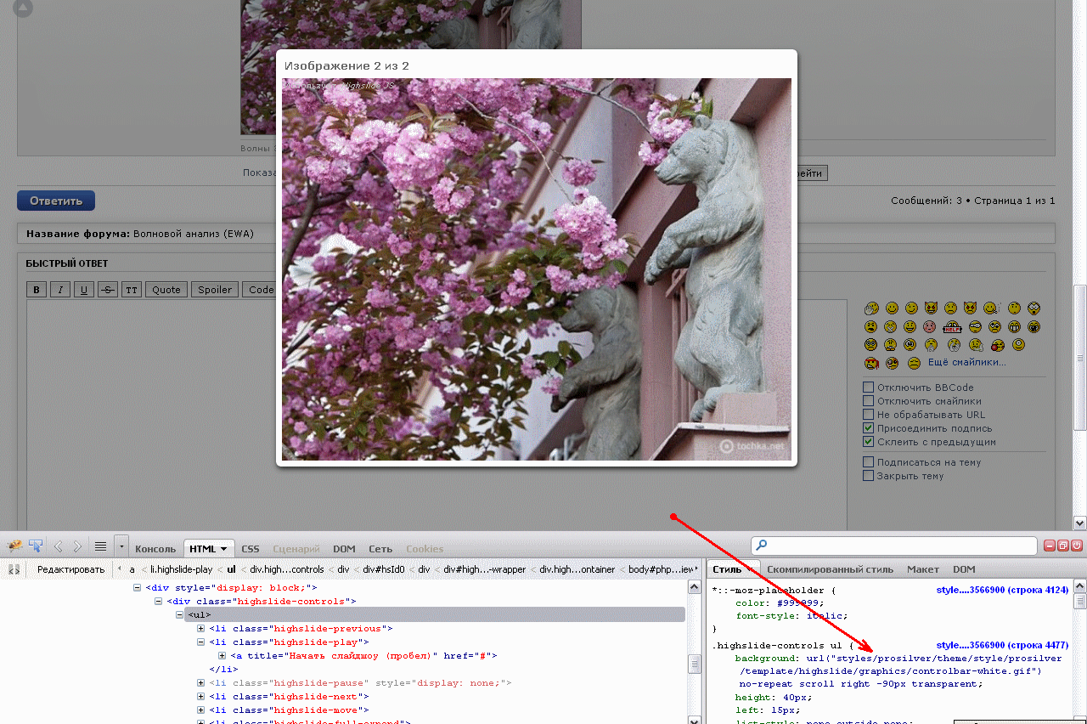Screen dimensions: 1087x724
Task: Activate the element inspector pointer icon
Action: [x=36, y=546]
